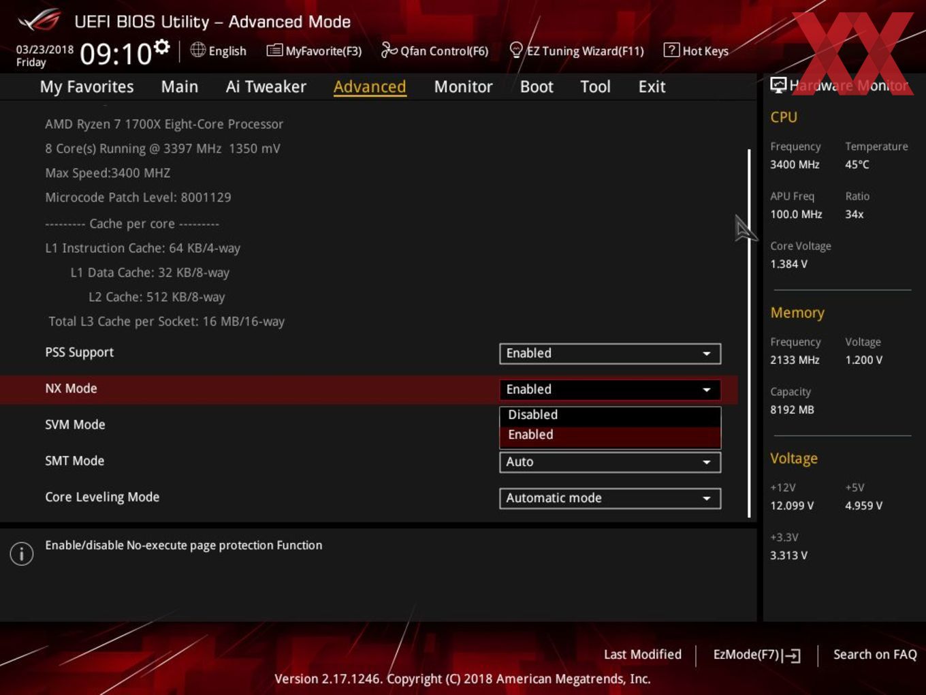
Task: Select the SVM Mode row label
Action: 75,424
